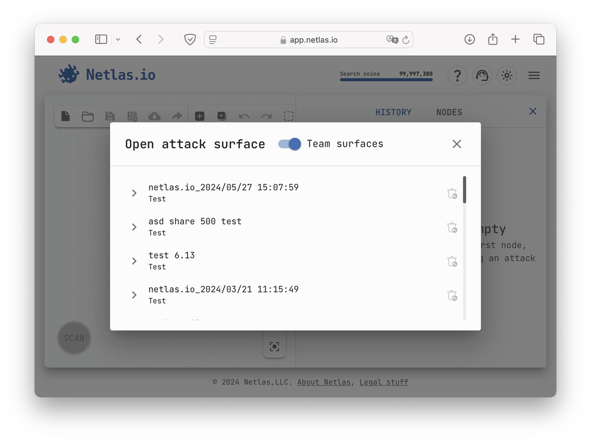Click trash icon for test 6.13
This screenshot has width=591, height=443.
coord(452,262)
